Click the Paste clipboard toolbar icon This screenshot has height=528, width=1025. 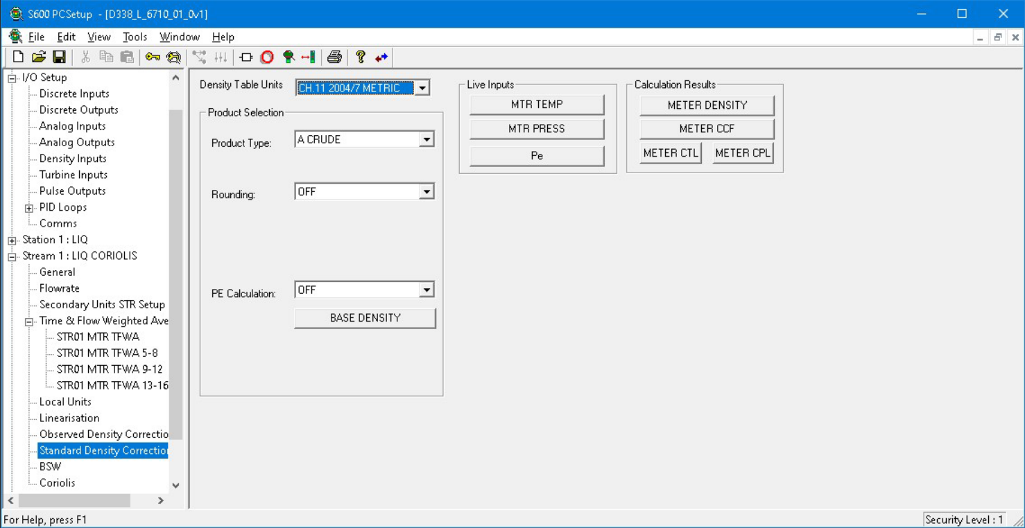point(127,57)
